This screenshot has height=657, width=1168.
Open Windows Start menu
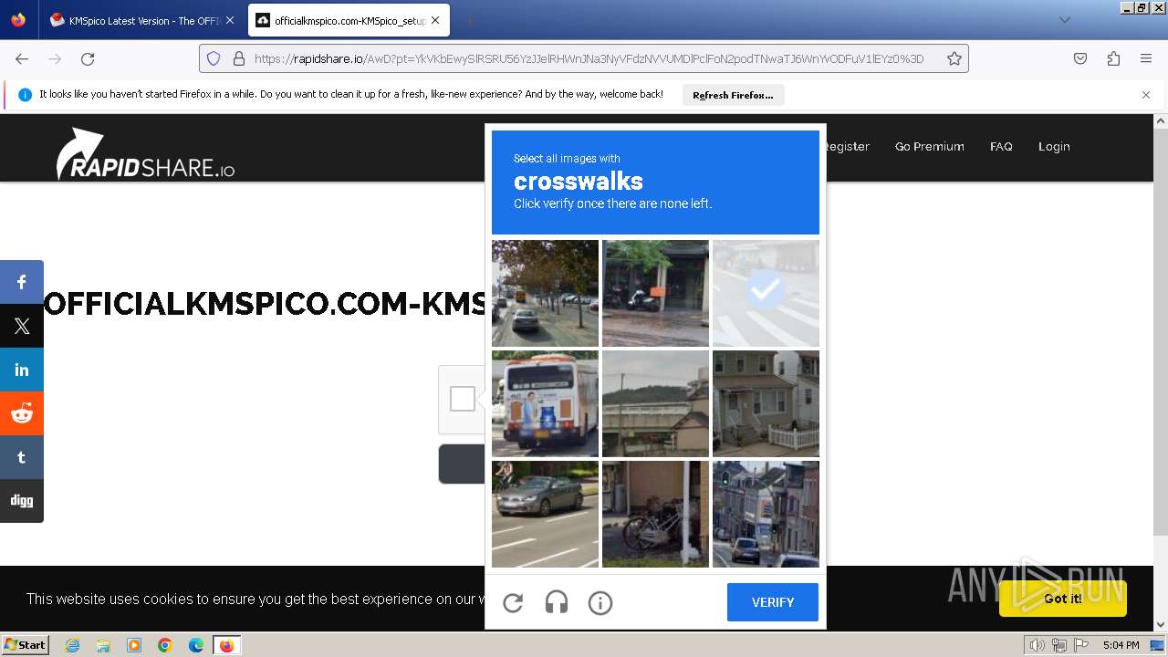point(26,645)
